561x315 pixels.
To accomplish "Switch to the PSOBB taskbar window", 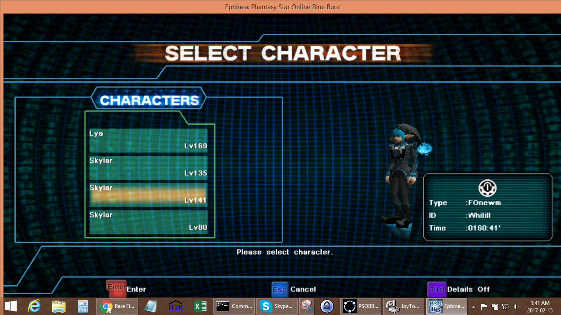I will coord(361,306).
